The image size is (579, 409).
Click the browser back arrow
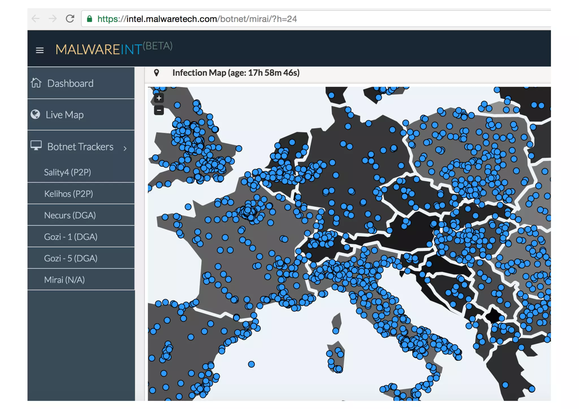click(x=36, y=19)
